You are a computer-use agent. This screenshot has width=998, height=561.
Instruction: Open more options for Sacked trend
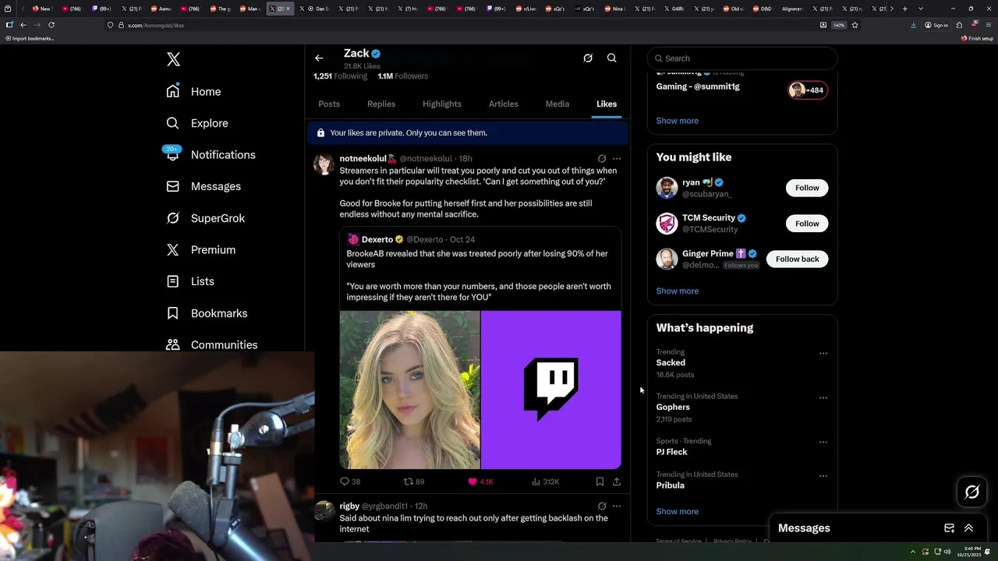[x=823, y=354]
